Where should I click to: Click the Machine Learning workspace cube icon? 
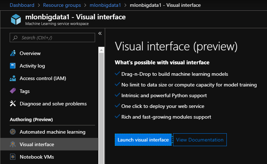point(16,19)
